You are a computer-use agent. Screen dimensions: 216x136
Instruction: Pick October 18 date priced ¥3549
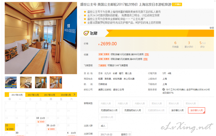[41, 120]
